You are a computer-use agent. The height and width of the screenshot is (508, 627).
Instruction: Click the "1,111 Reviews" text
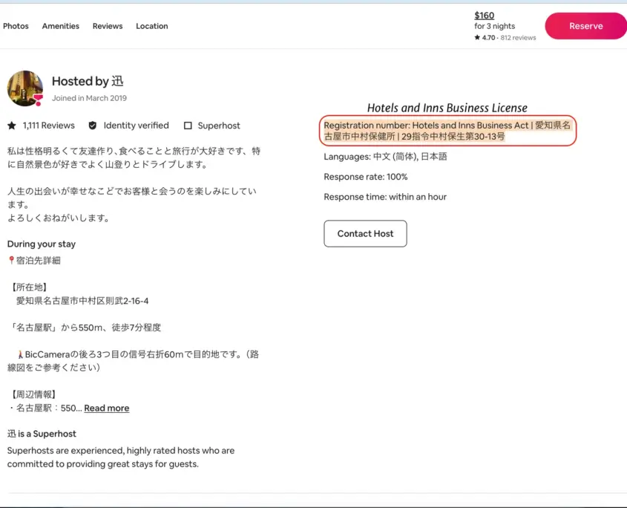[x=49, y=126]
